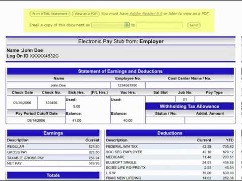
Task: Select the NET PAY earnings row
Action: pos(53,163)
